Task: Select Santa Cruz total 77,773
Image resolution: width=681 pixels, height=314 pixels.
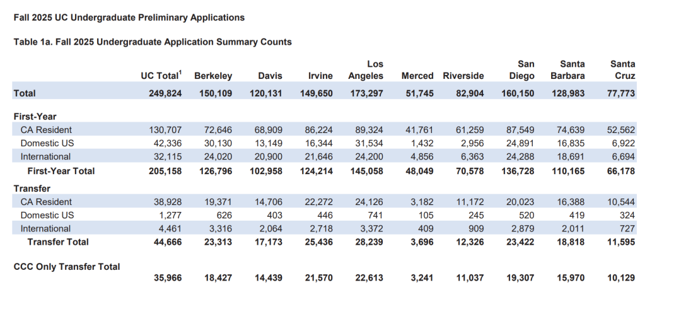Action: (621, 93)
